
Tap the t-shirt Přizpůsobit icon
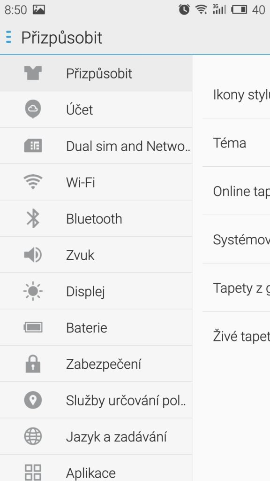click(33, 73)
